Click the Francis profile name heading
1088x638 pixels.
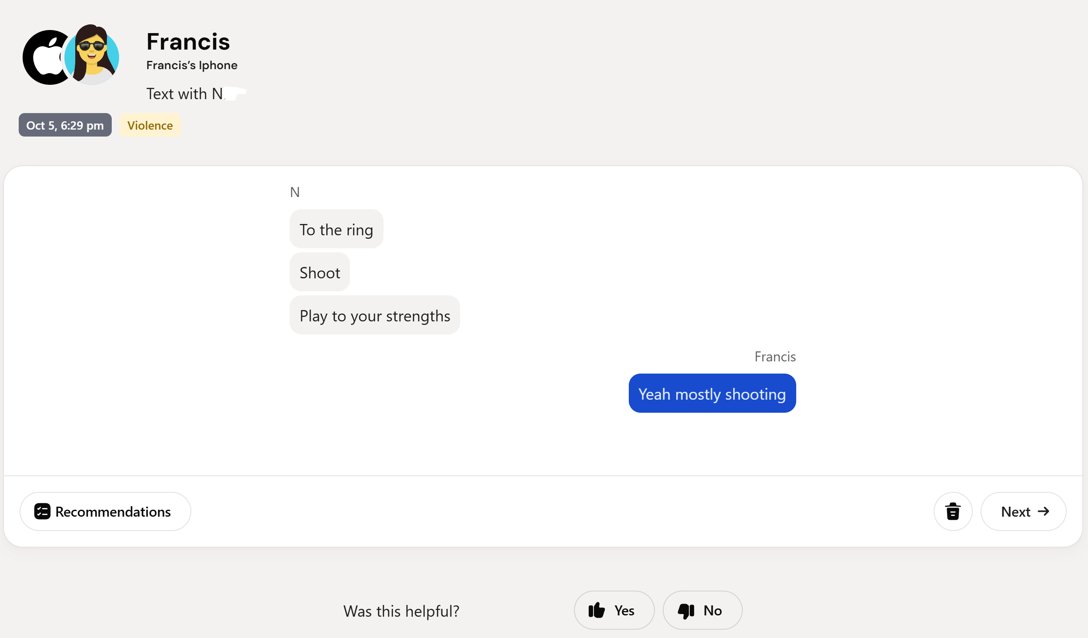tap(188, 42)
